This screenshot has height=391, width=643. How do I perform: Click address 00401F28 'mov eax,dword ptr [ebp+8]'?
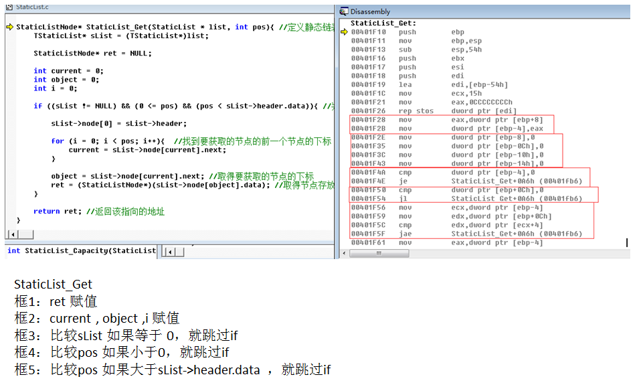[x=447, y=120]
